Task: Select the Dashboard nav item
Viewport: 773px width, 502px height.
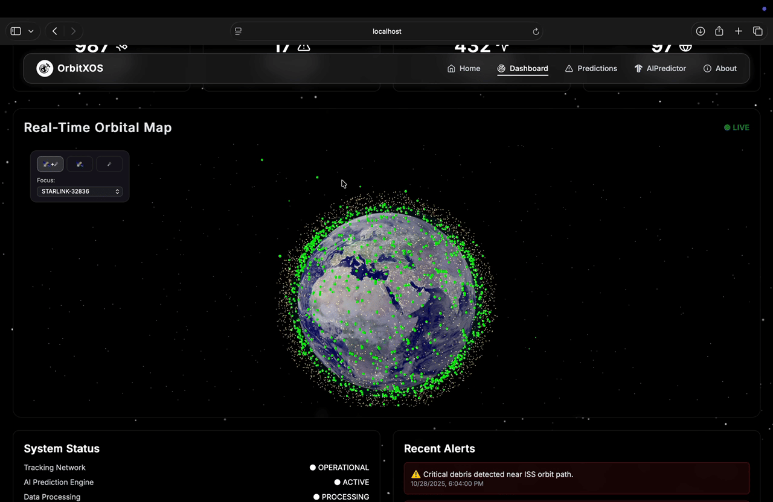Action: click(523, 68)
